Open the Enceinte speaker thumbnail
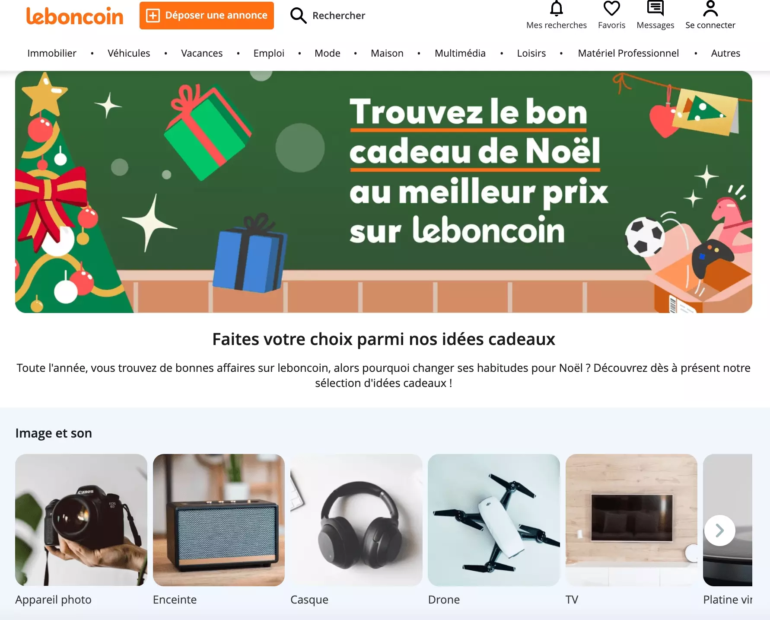Screen dimensions: 770x620 click(x=219, y=520)
